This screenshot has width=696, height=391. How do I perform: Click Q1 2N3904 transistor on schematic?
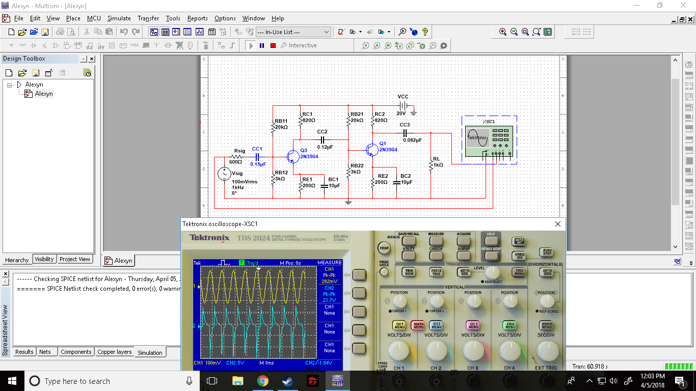(372, 149)
